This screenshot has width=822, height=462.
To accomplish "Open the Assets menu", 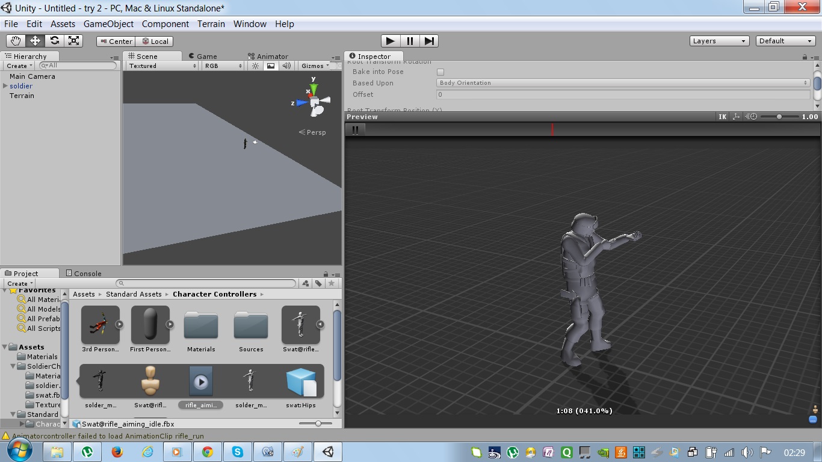I will (63, 24).
